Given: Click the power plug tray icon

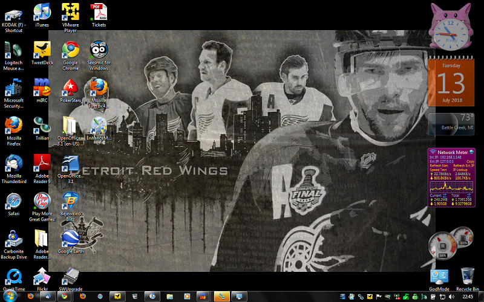Looking at the screenshot, I should 433,297.
